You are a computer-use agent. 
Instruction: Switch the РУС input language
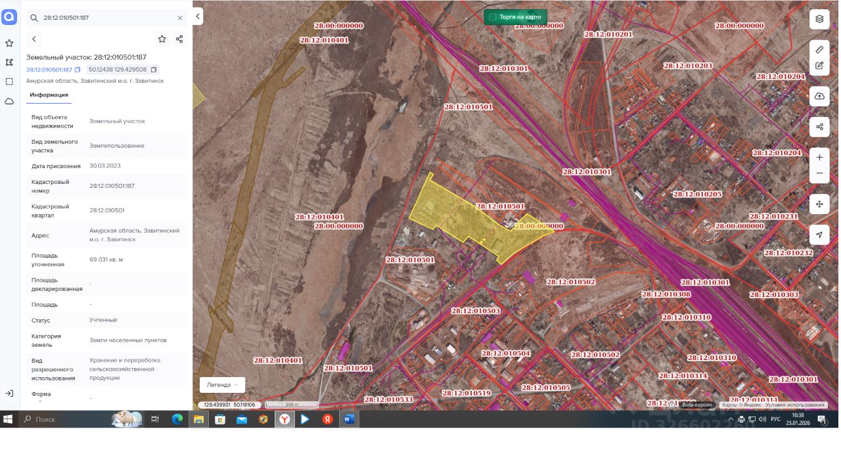(776, 419)
